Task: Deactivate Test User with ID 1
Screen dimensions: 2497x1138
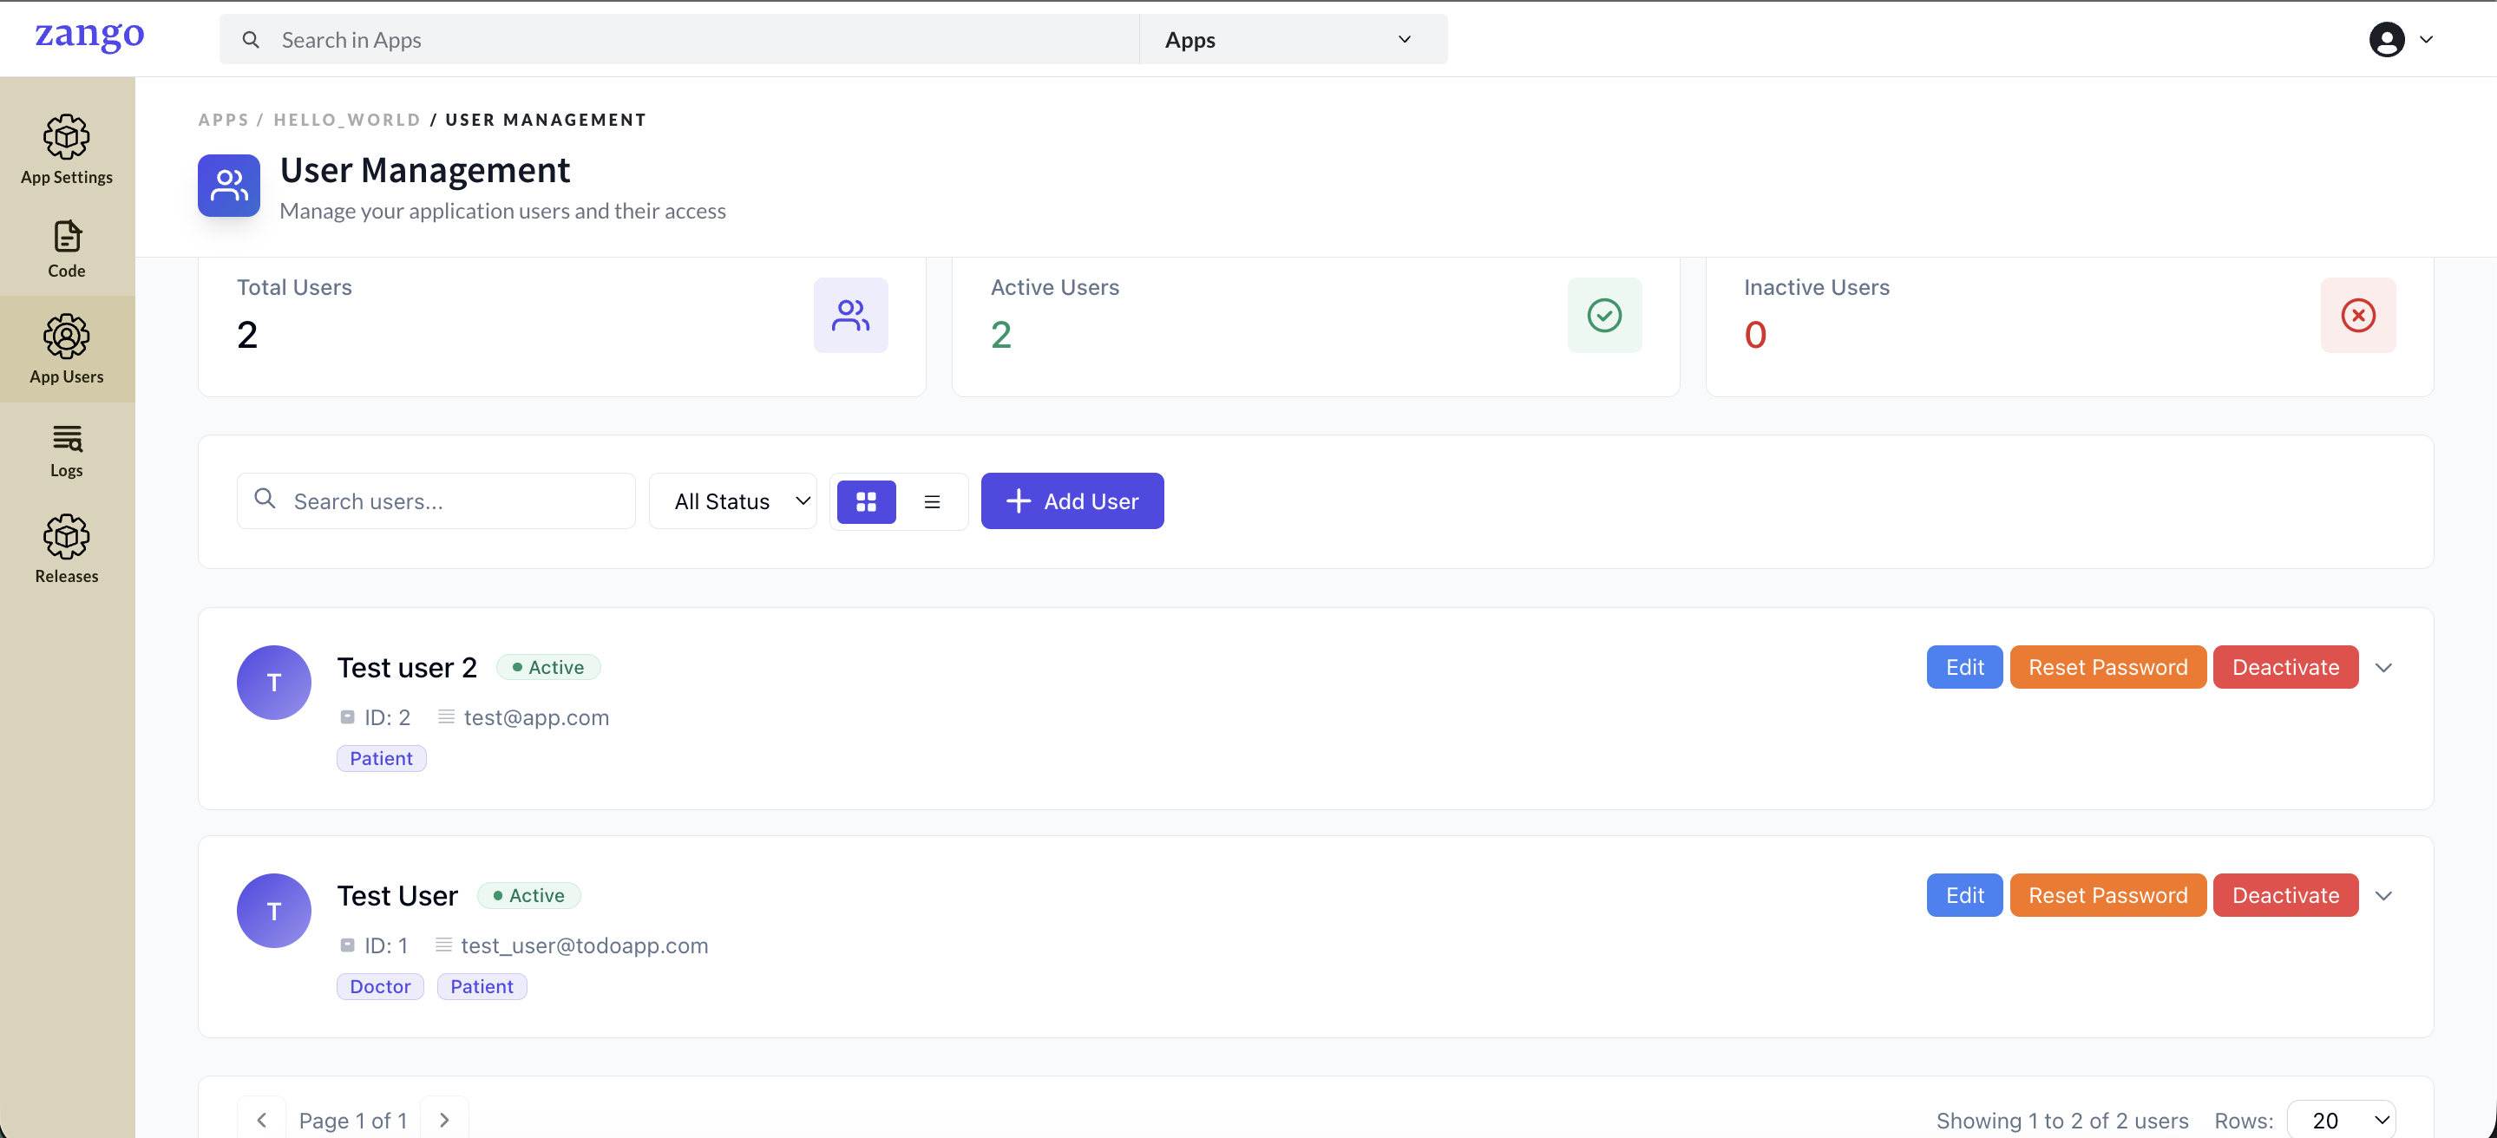Action: point(2285,894)
